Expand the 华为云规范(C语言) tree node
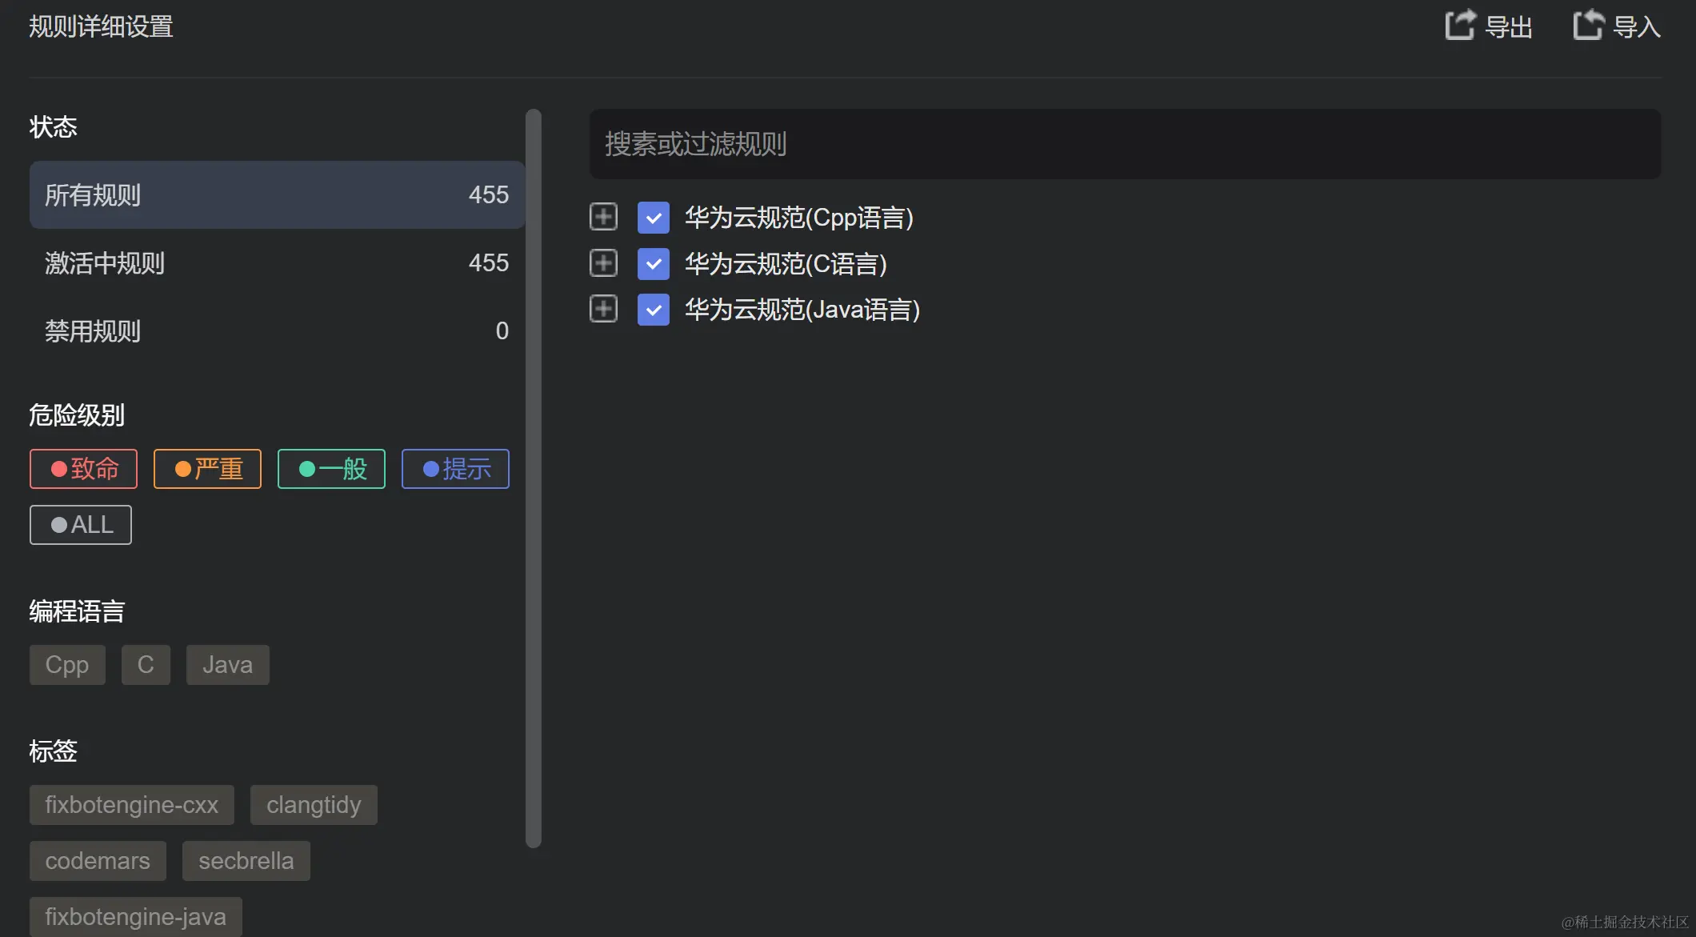This screenshot has height=937, width=1696. coord(604,263)
